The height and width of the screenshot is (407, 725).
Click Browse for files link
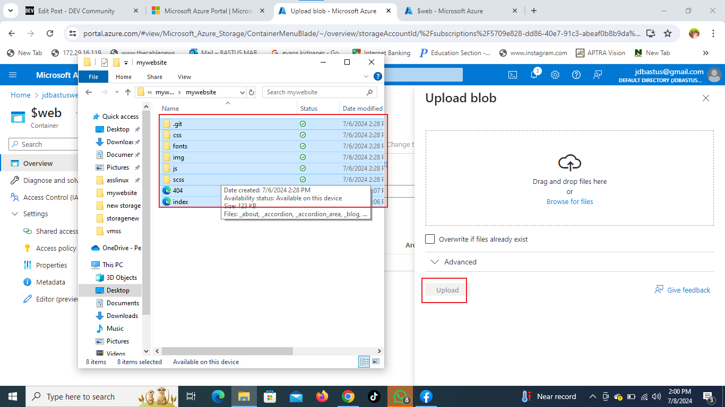[x=569, y=202]
